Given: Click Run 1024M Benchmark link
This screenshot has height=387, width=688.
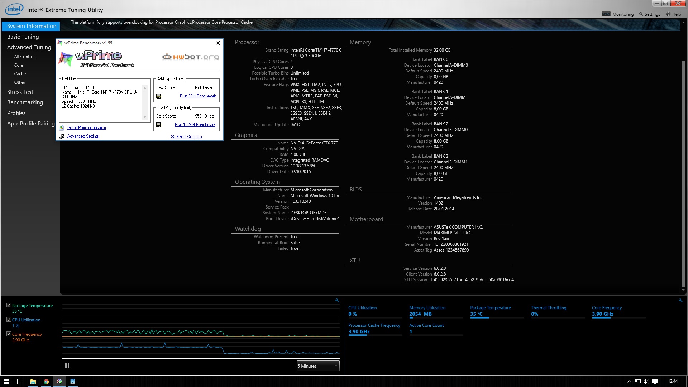Looking at the screenshot, I should [x=195, y=125].
